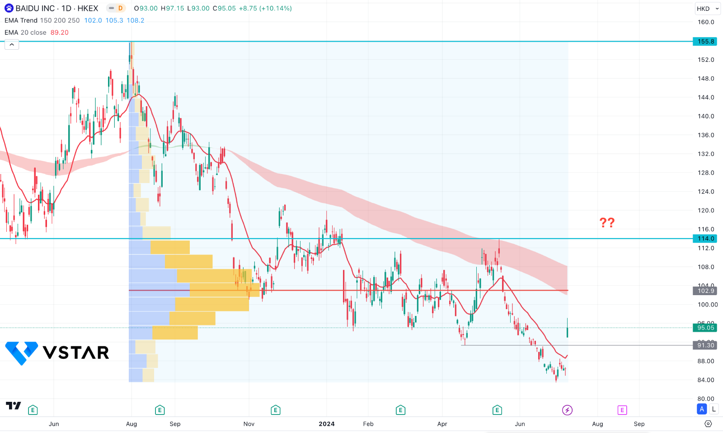The image size is (723, 433).
Task: Click the EMA Trend value 102.0
Action: pyautogui.click(x=93, y=20)
